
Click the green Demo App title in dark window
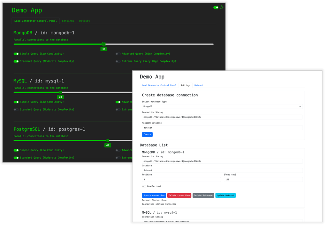point(27,10)
